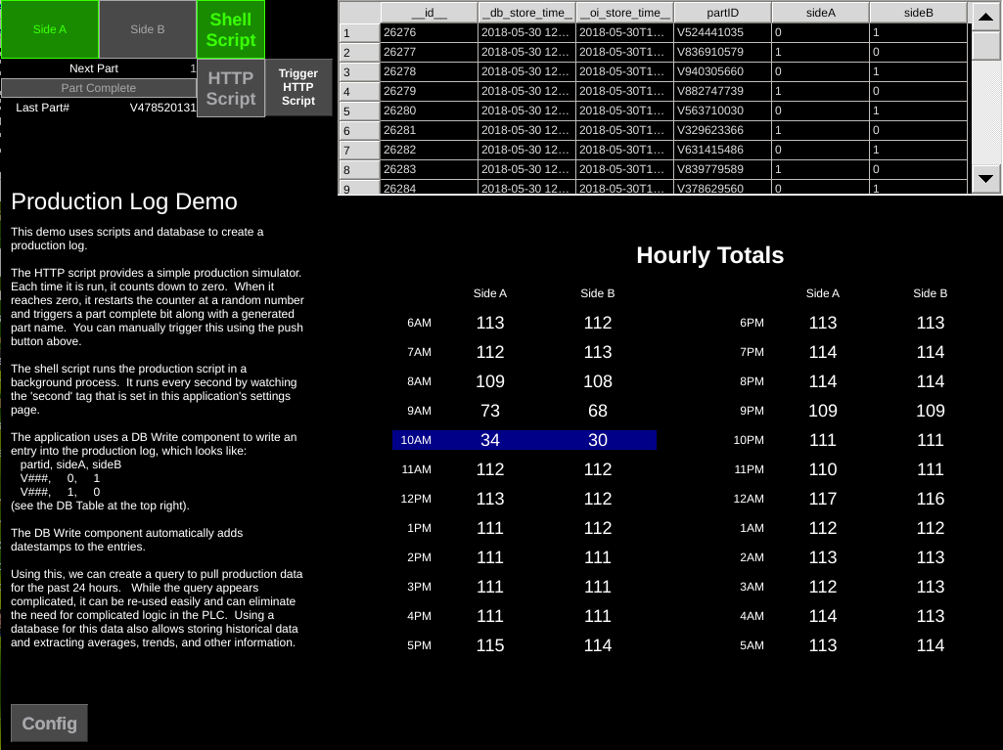Select table row number 5 header
The height and width of the screenshot is (750, 1003).
click(x=359, y=110)
